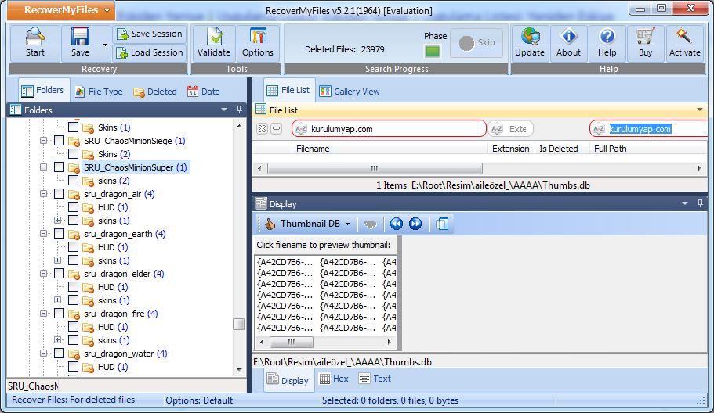This screenshot has width=714, height=413.
Task: Sort by Extension column header
Action: tap(510, 149)
